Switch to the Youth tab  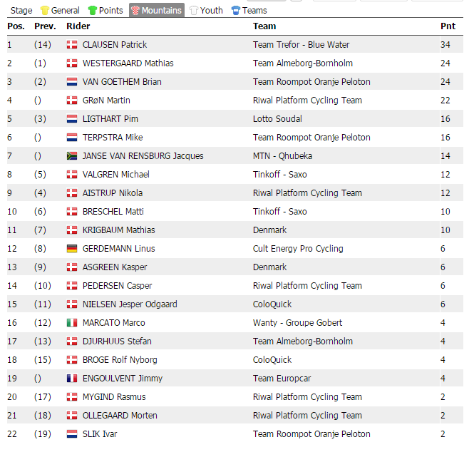point(212,11)
